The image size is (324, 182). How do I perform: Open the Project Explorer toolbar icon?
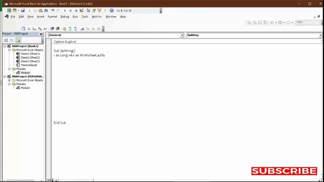[88, 10]
